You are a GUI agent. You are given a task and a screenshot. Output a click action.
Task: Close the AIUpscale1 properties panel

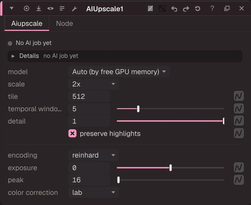pos(241,8)
